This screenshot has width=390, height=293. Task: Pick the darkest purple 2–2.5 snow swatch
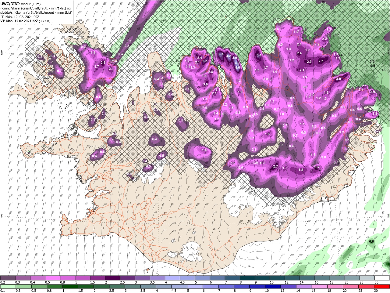click(112, 278)
